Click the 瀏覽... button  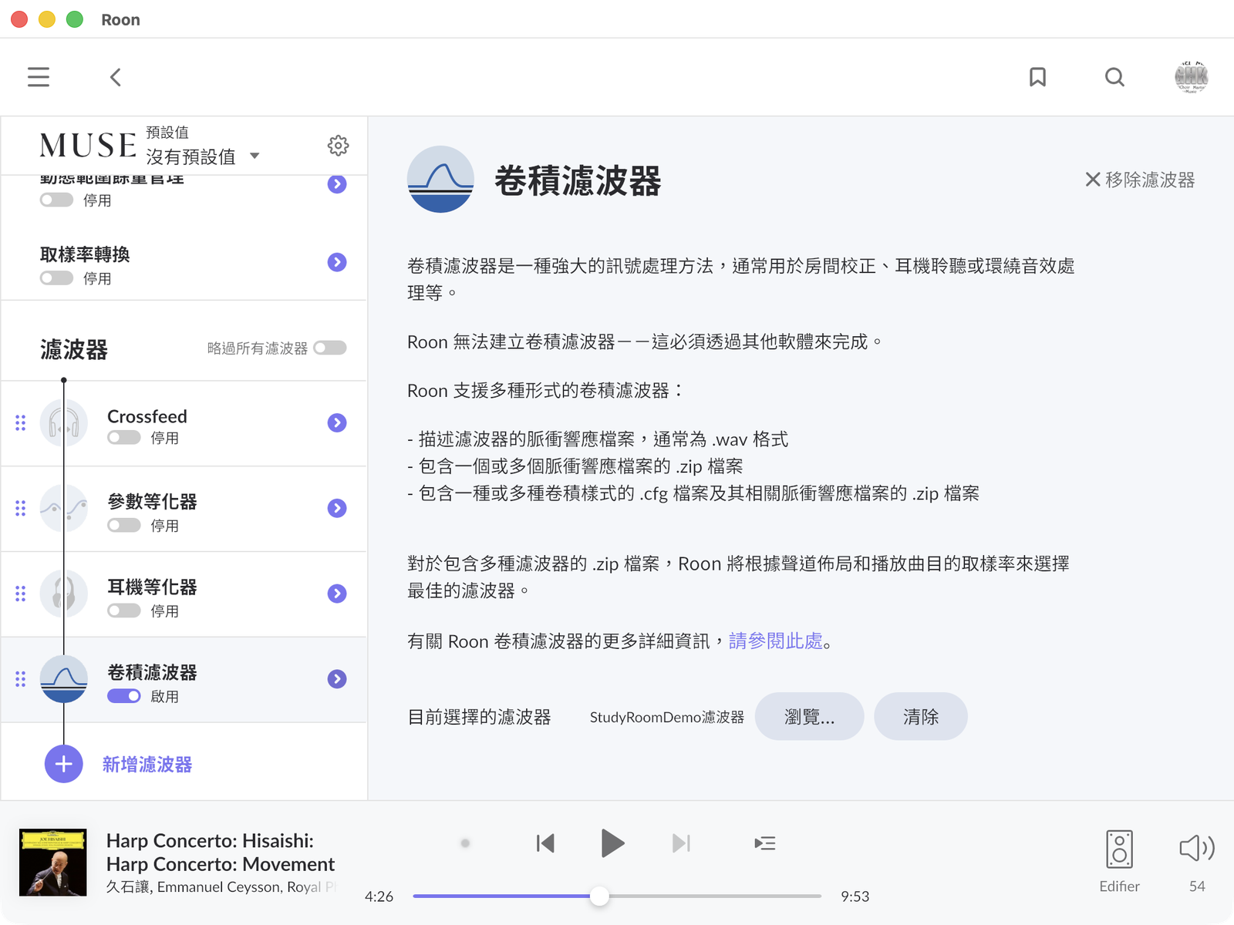[x=809, y=716]
